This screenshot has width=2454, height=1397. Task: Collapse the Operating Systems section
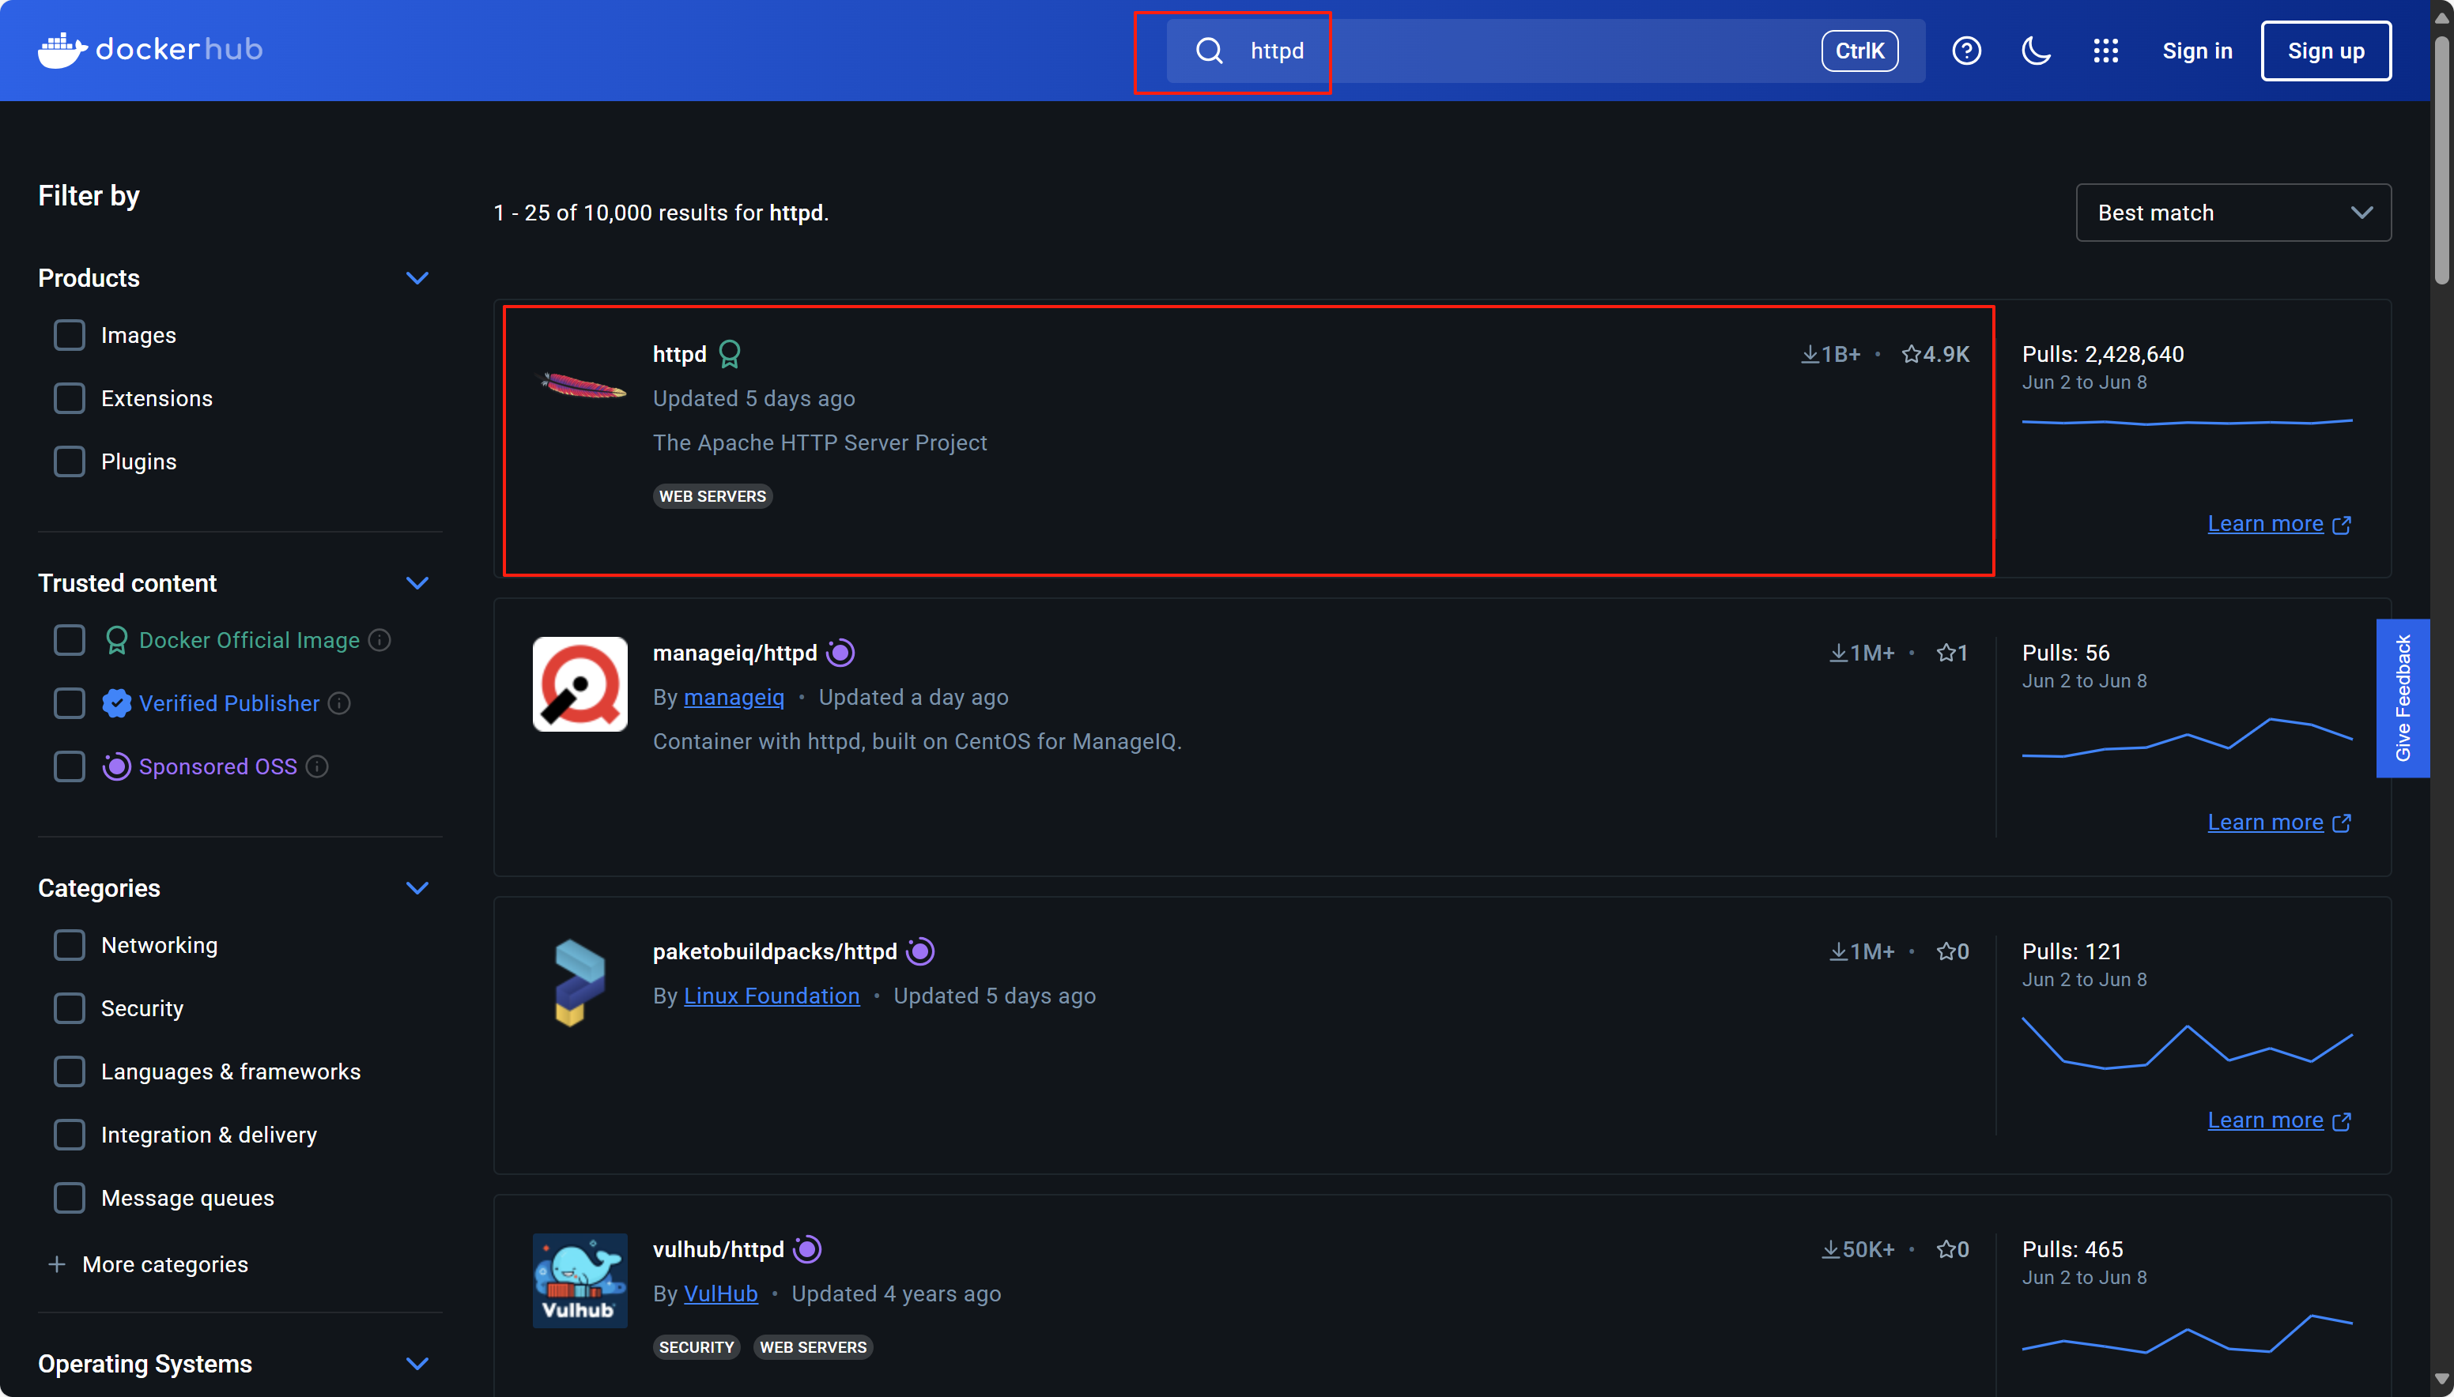pos(417,1365)
